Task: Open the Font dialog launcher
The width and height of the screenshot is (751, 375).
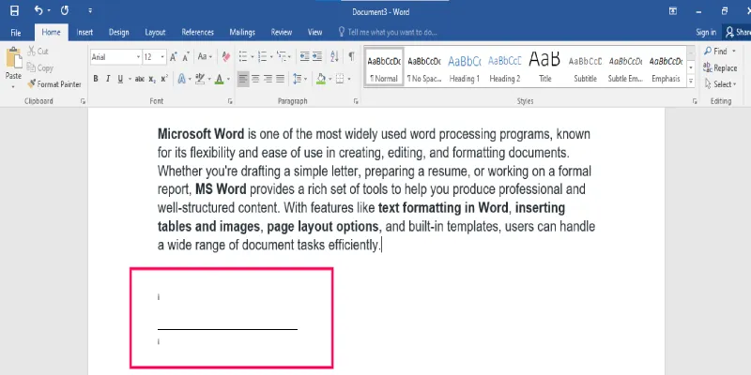Action: [230, 101]
